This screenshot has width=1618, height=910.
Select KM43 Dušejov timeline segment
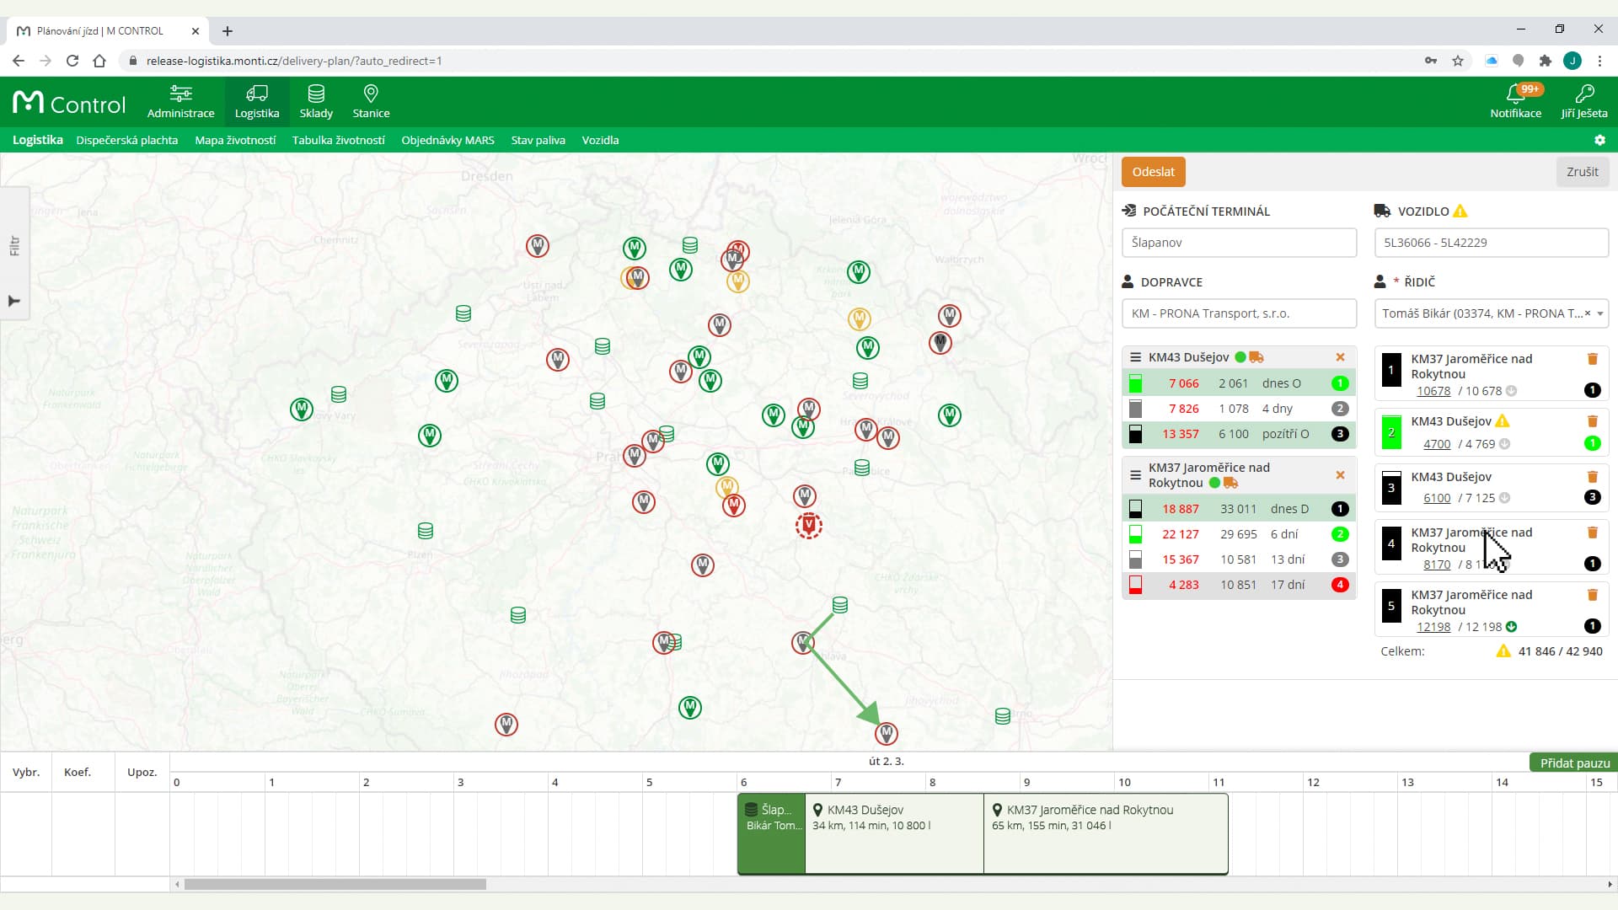894,833
